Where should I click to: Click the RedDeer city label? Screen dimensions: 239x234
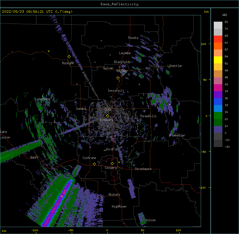click(122, 71)
